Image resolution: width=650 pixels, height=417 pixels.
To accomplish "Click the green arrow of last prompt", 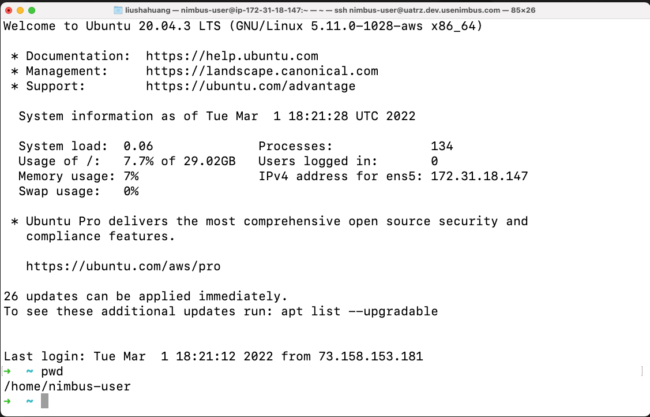I will point(7,401).
